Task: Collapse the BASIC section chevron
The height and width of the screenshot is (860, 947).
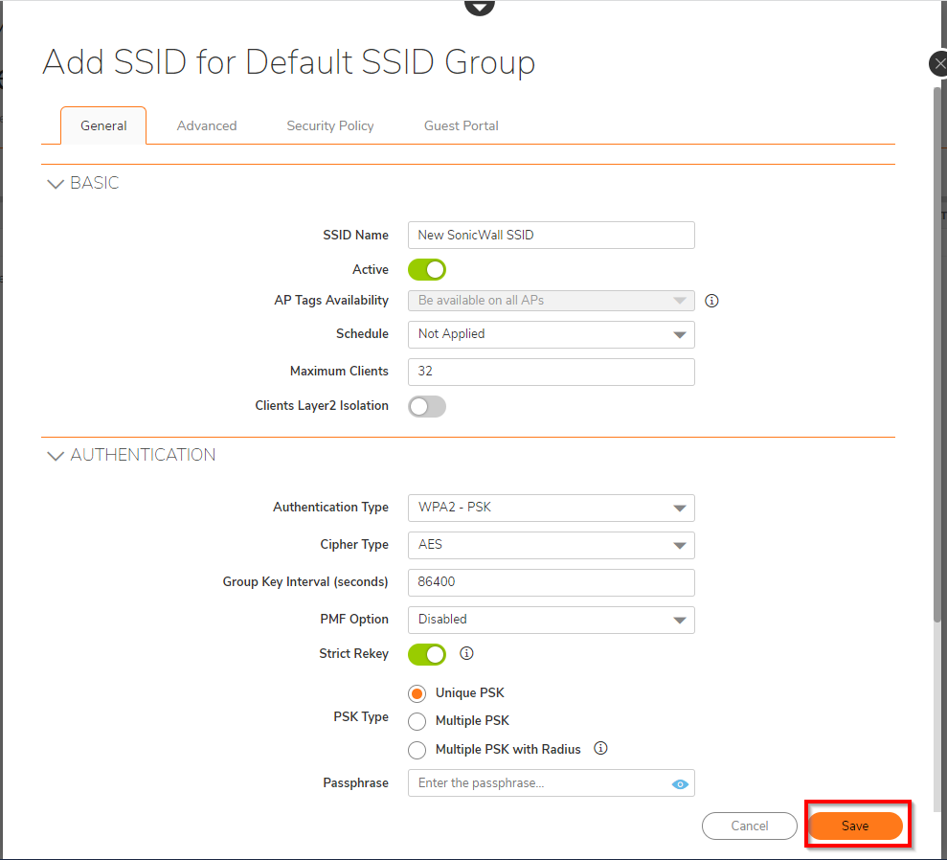Action: point(55,184)
